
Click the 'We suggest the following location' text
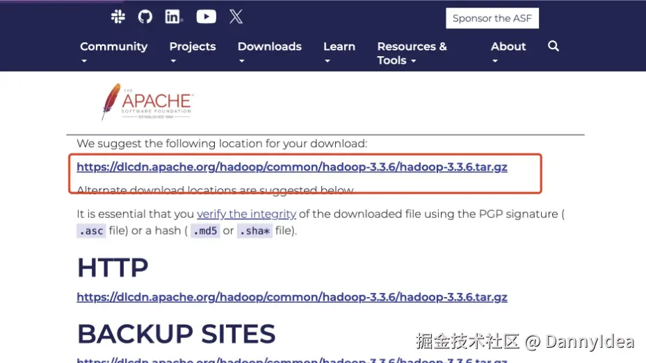point(222,144)
